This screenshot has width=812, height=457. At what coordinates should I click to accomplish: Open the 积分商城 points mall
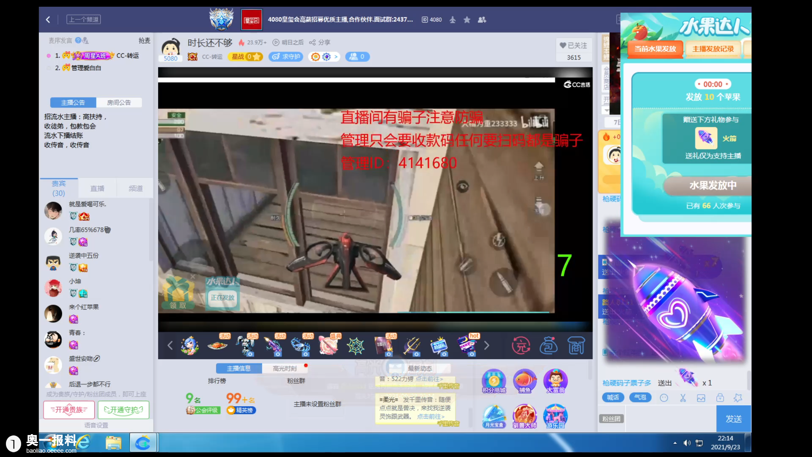[494, 381]
